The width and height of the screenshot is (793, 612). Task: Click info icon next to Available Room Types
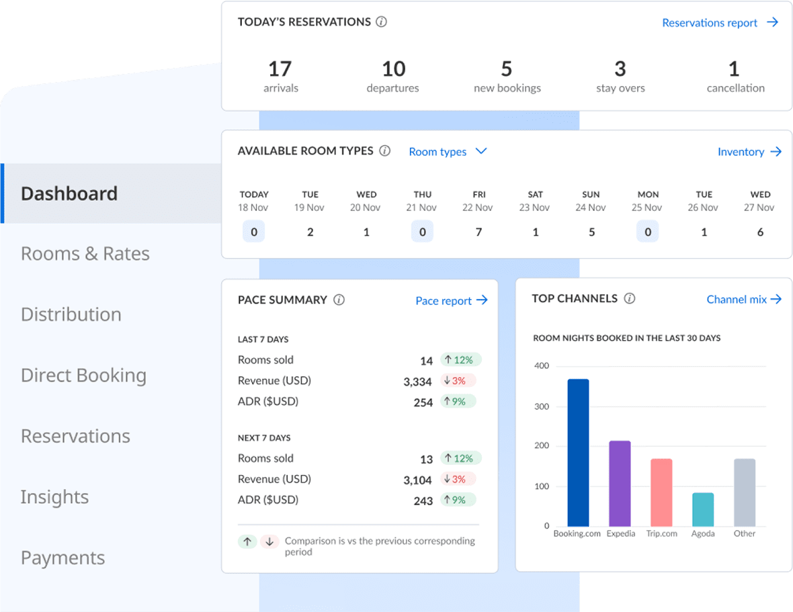tap(385, 151)
